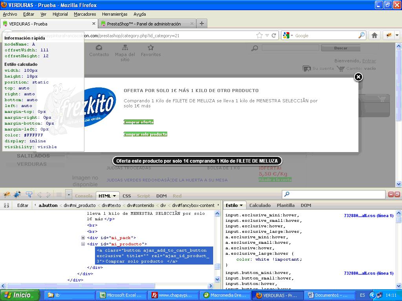402x301 pixels.
Task: Click the Buscar button on the page
Action: click(341, 48)
